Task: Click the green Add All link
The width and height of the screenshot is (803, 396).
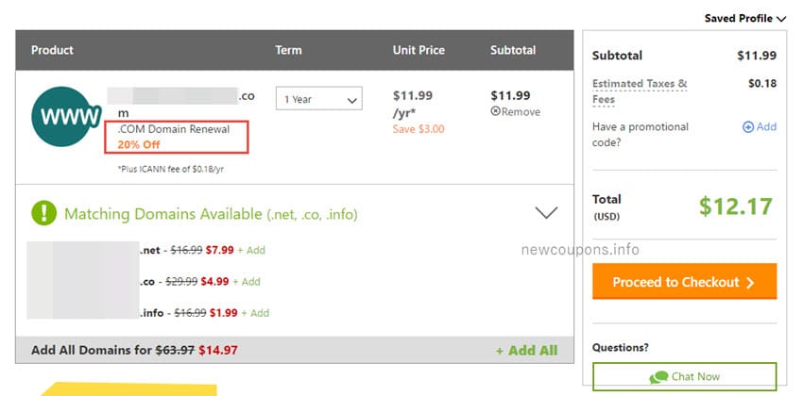Action: (x=526, y=351)
